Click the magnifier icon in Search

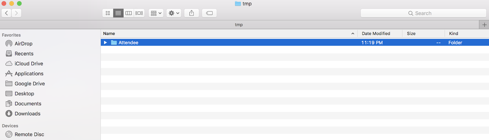(411, 13)
